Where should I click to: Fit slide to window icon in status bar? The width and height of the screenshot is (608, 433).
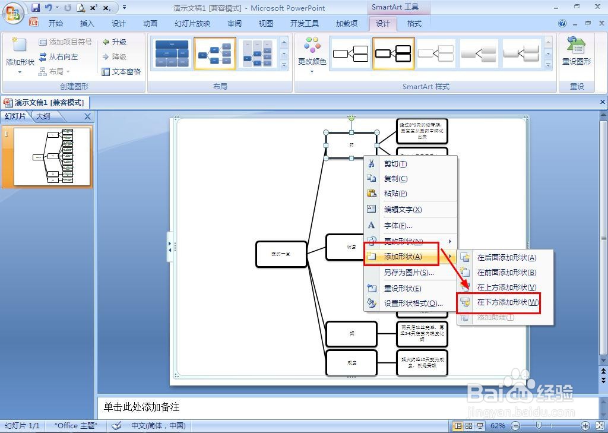pos(600,426)
